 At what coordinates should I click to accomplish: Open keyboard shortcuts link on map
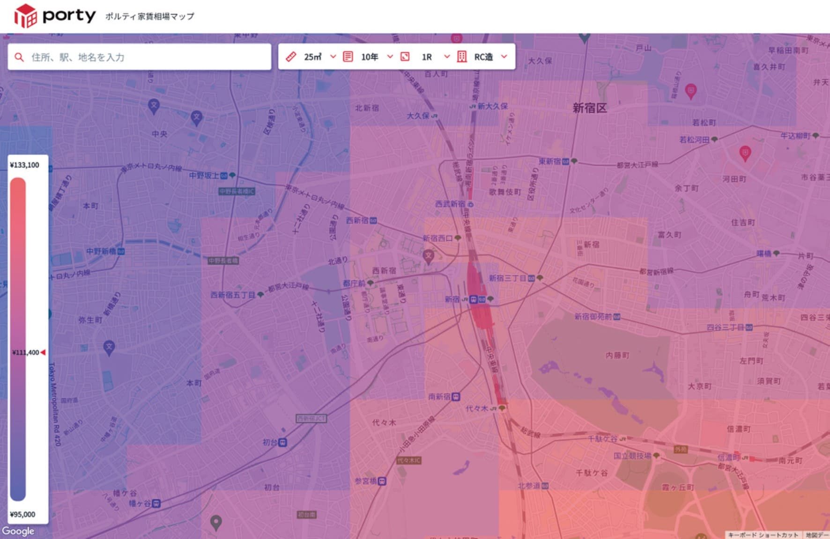(763, 535)
